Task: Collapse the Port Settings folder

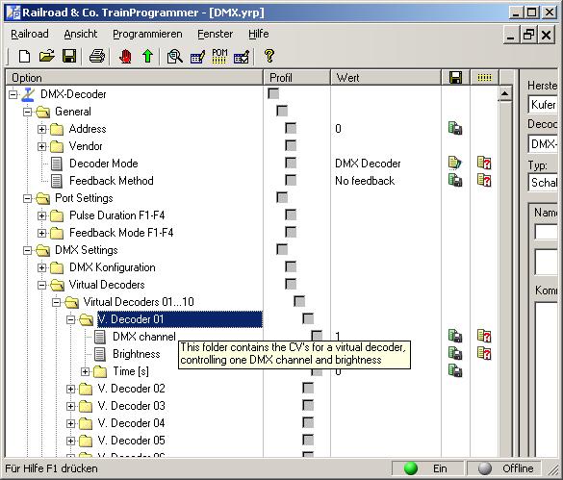Action: 27,198
